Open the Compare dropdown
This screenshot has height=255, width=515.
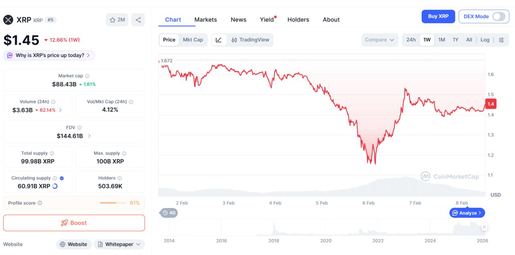[x=379, y=40]
